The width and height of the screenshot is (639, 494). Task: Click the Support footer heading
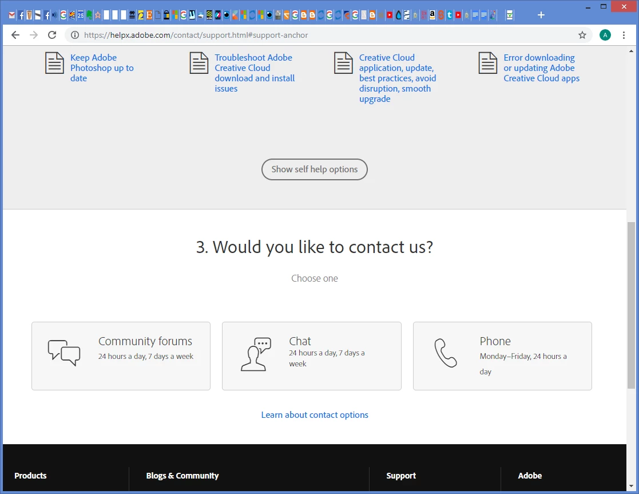pyautogui.click(x=401, y=476)
